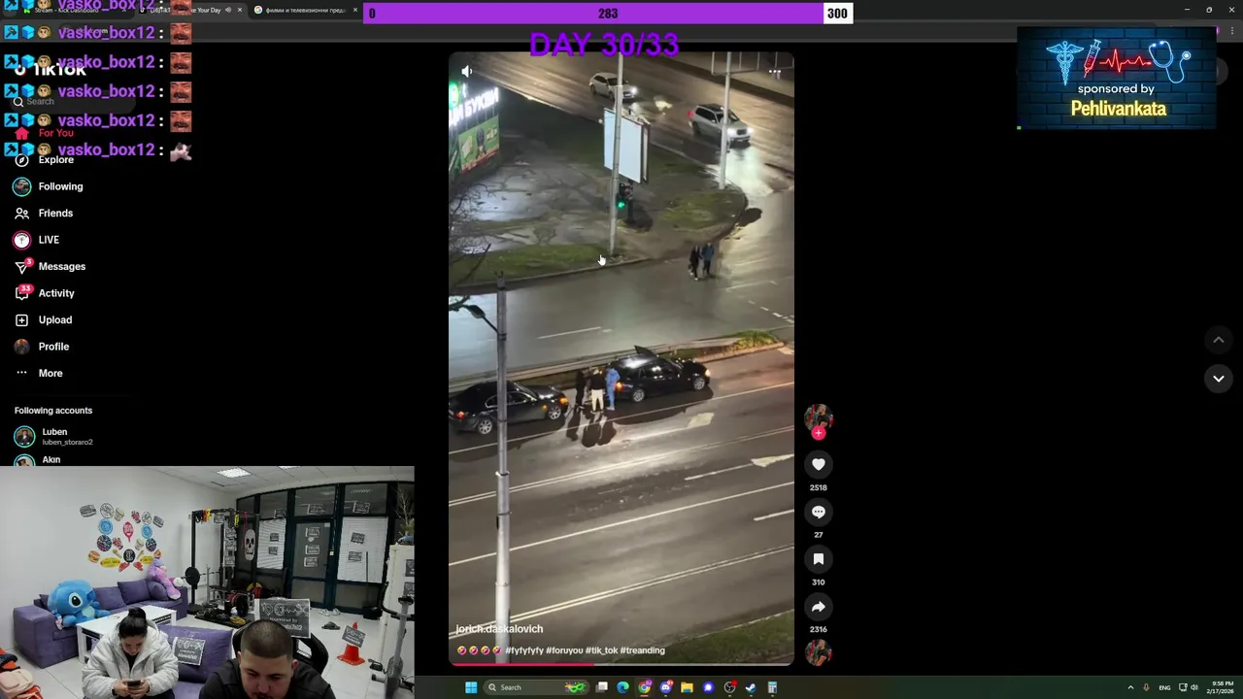
Task: Click the Following person icon
Action: click(21, 186)
